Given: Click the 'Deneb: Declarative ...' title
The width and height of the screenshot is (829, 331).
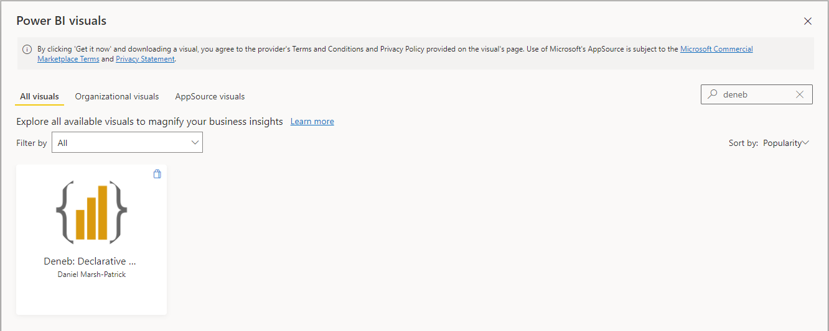Looking at the screenshot, I should 90,261.
